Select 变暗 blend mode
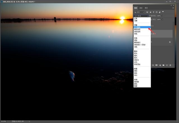 [x=142, y=25]
